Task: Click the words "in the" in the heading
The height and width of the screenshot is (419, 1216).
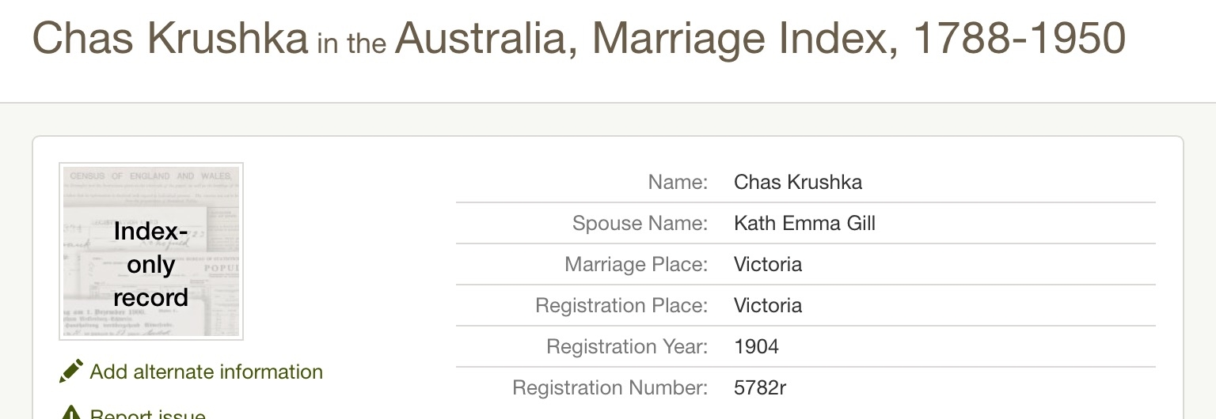Action: coord(351,43)
